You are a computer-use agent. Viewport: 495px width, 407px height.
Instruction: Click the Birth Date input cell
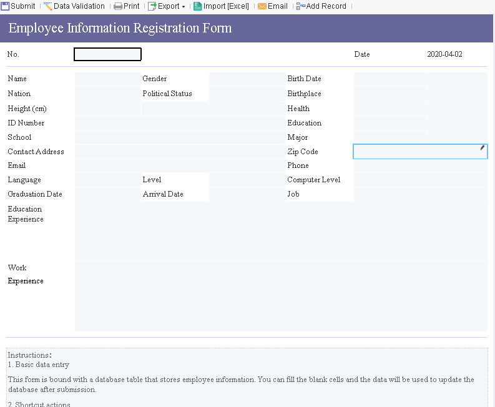click(390, 79)
